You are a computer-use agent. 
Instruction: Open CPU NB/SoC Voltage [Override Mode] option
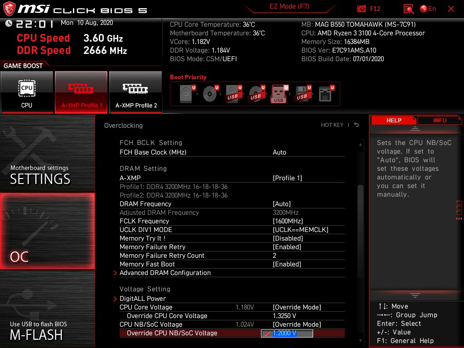(297, 324)
